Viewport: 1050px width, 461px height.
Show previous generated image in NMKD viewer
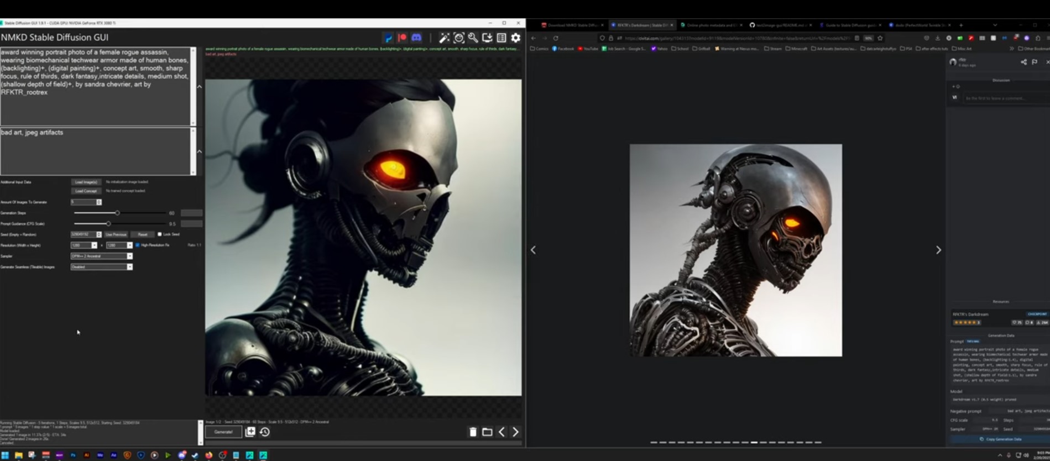coord(502,432)
